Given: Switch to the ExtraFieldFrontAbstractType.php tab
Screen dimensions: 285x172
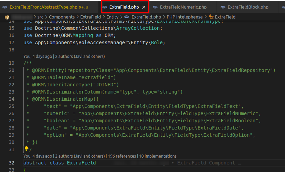Looking at the screenshot, I should point(48,7).
